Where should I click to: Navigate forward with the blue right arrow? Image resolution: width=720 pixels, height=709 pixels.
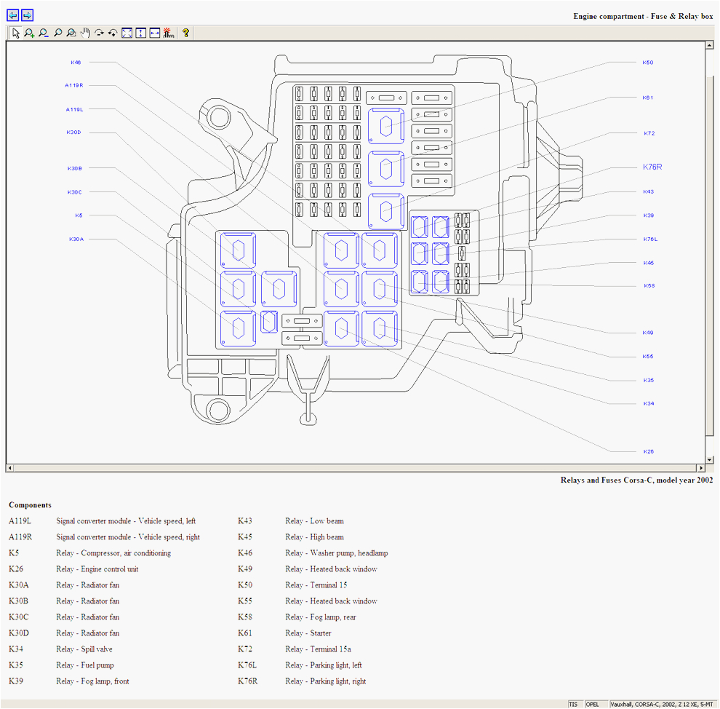coord(27,15)
